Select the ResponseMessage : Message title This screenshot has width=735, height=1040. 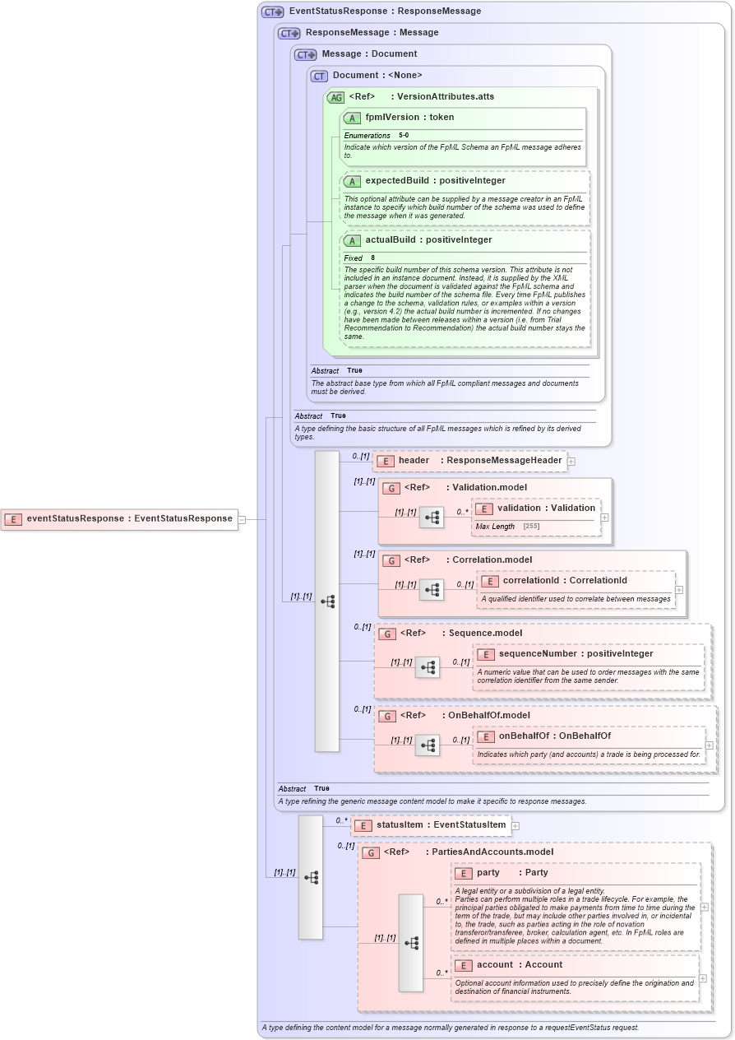coord(372,33)
